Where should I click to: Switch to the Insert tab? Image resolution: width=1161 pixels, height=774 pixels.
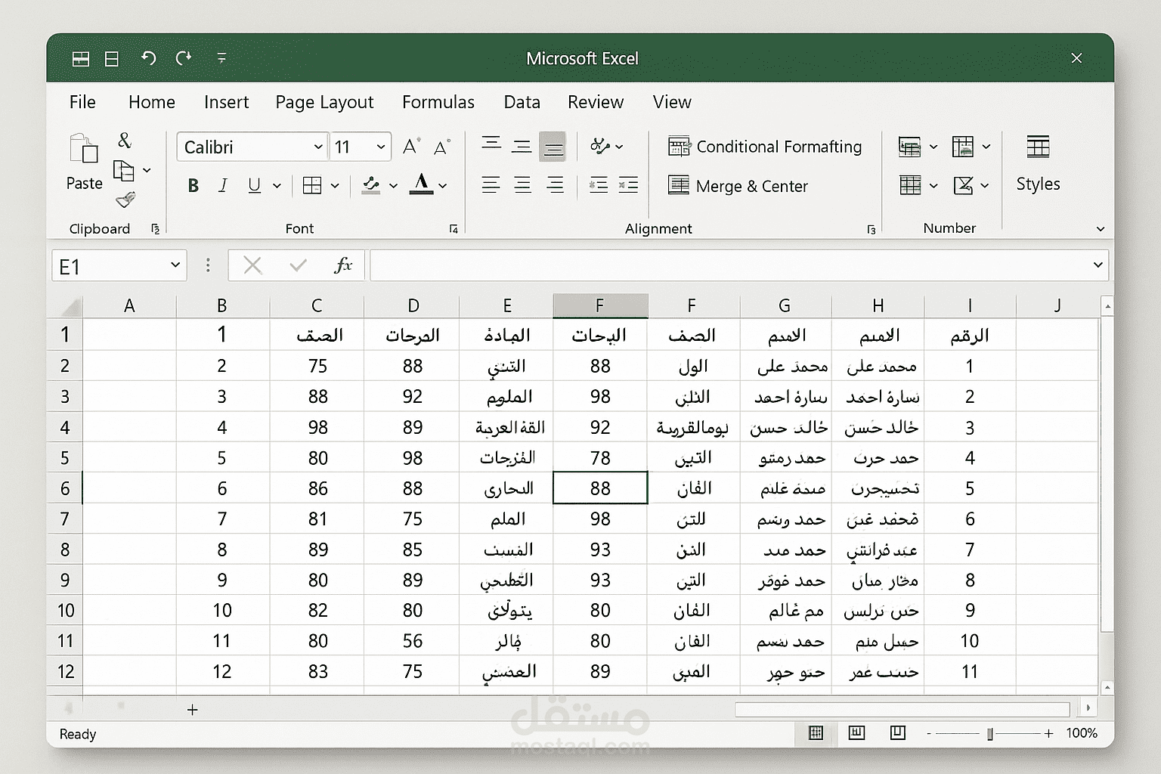(226, 102)
